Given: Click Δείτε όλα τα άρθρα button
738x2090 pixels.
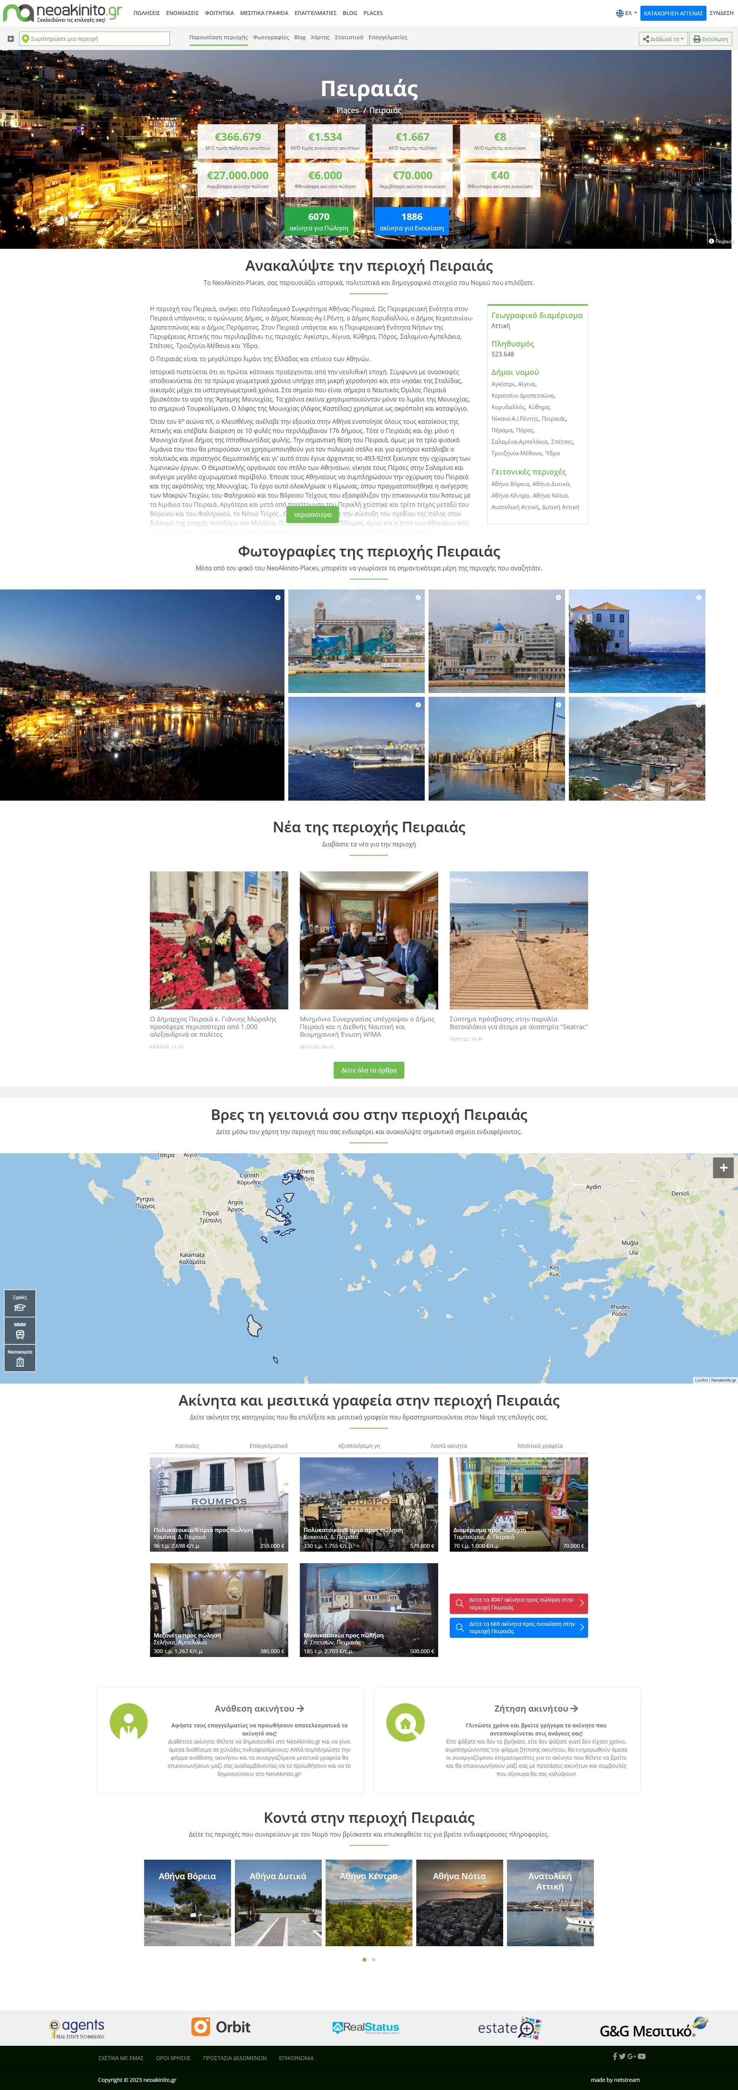Looking at the screenshot, I should [x=369, y=1070].
